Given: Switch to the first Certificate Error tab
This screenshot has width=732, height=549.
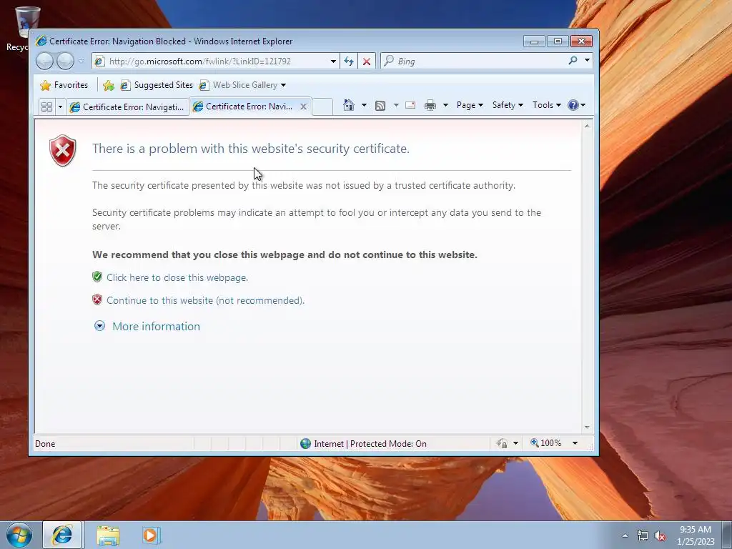Looking at the screenshot, I should click(x=127, y=107).
